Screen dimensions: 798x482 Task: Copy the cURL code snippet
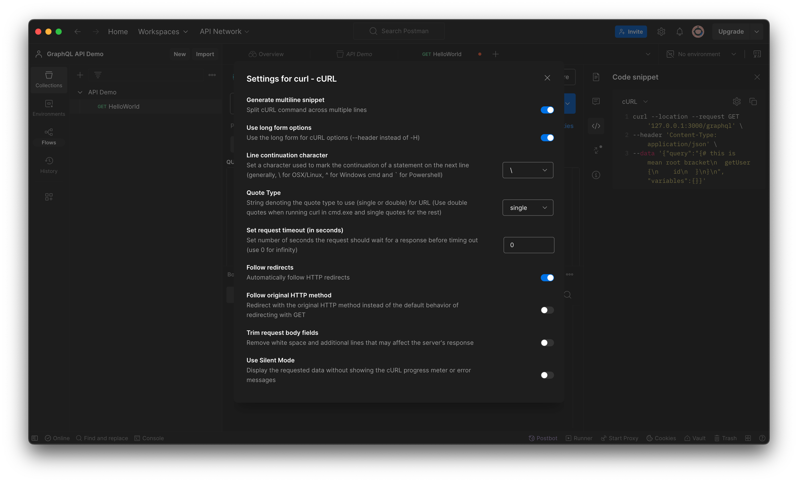click(x=753, y=102)
